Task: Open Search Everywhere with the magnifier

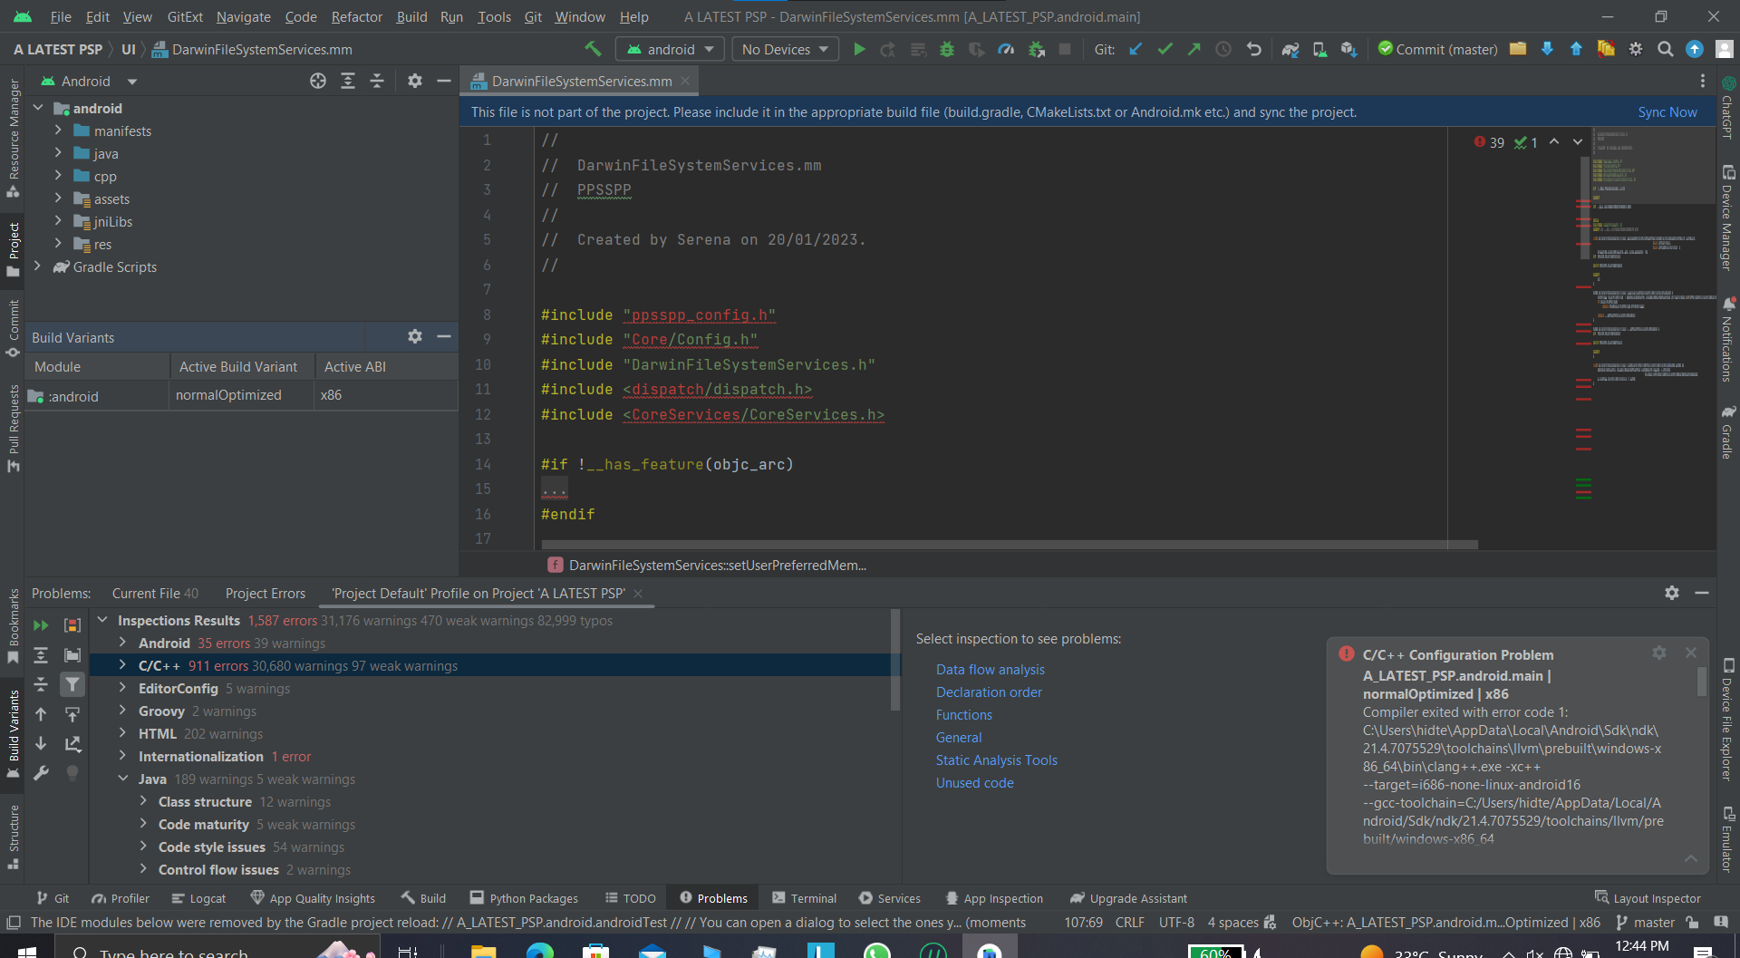Action: coord(1666,49)
